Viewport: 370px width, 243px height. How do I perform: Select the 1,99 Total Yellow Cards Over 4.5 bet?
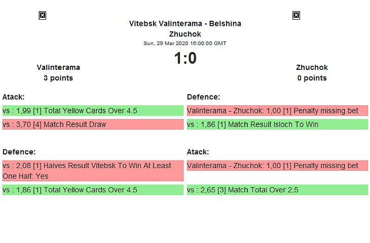point(93,111)
